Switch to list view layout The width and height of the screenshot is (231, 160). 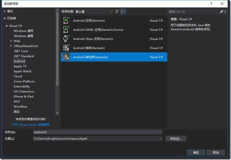point(123,11)
